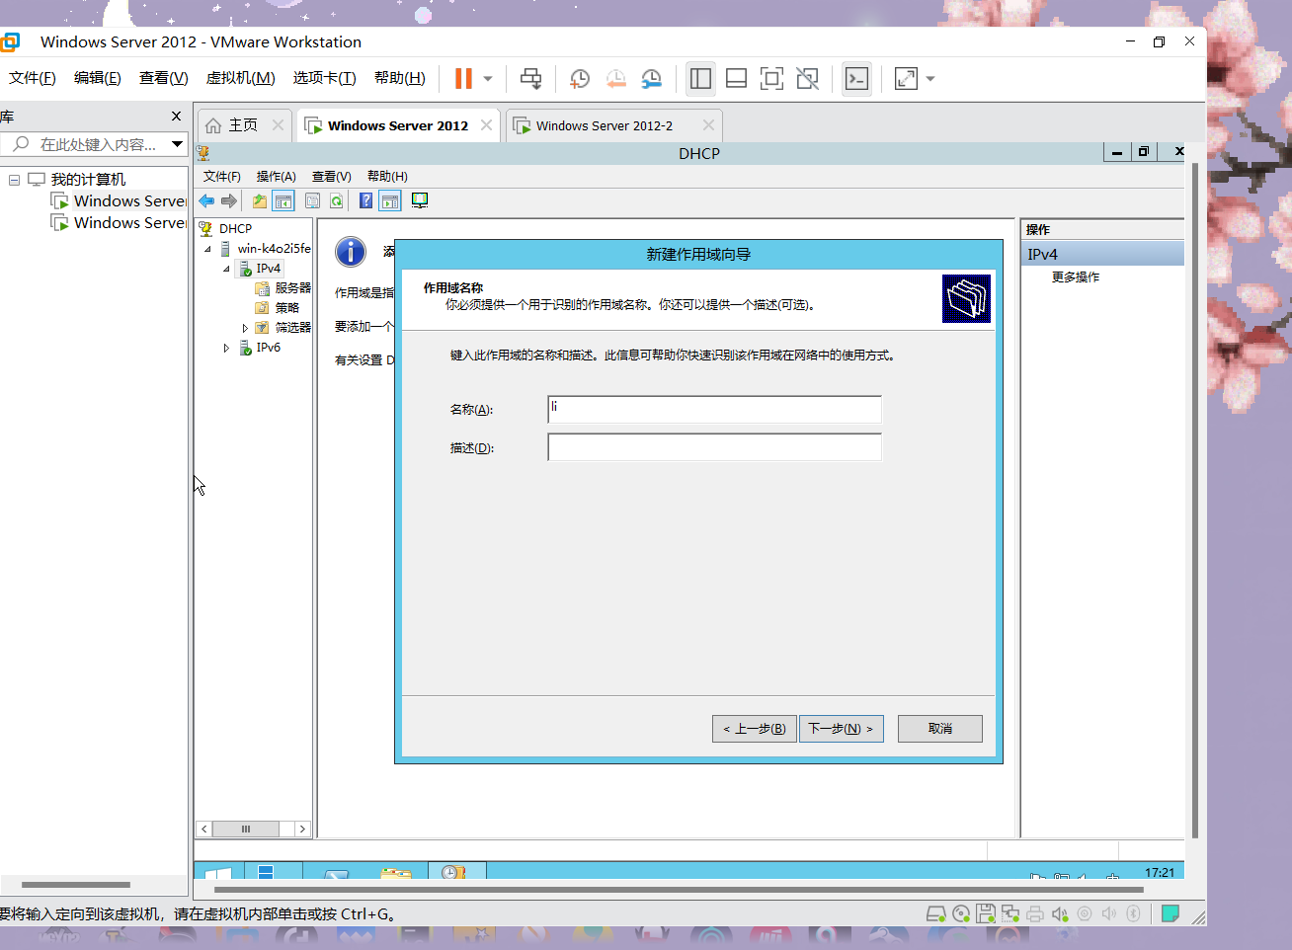Click the stretch guest display icon
The image size is (1292, 950).
pyautogui.click(x=906, y=79)
